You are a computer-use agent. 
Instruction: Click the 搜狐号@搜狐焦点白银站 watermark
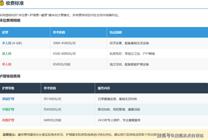pos(180,136)
